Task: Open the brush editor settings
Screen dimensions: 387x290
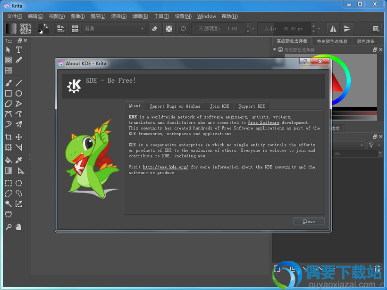Action: click(x=60, y=29)
